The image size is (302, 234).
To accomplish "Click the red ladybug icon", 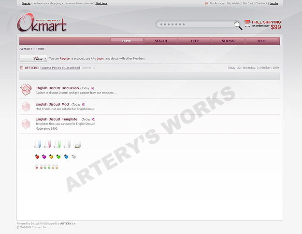I will [37, 157].
